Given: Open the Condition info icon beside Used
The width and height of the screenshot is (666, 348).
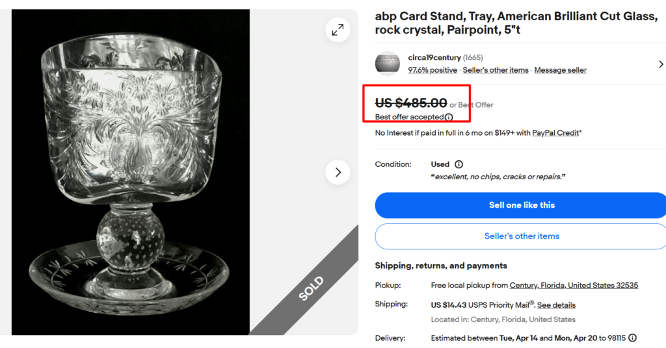Looking at the screenshot, I should pos(459,164).
